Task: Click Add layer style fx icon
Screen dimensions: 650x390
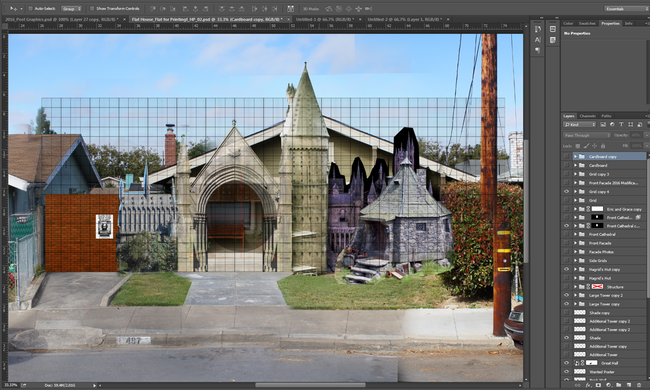Action: 588,385
